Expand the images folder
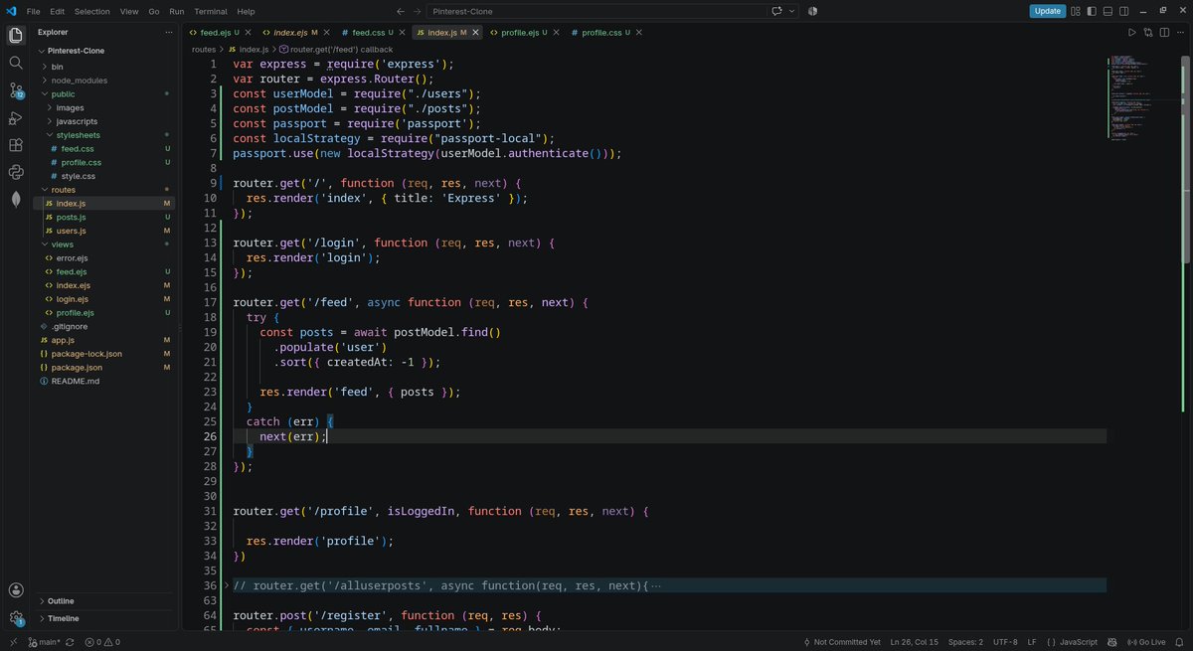Image resolution: width=1193 pixels, height=651 pixels. (70, 107)
